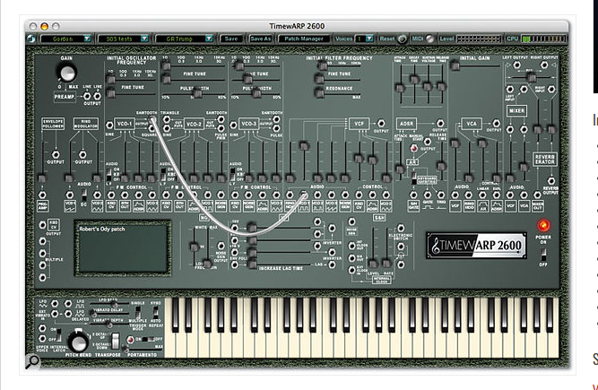This screenshot has height=390, width=598.
Task: Click the Mixer module label
Action: [x=516, y=111]
